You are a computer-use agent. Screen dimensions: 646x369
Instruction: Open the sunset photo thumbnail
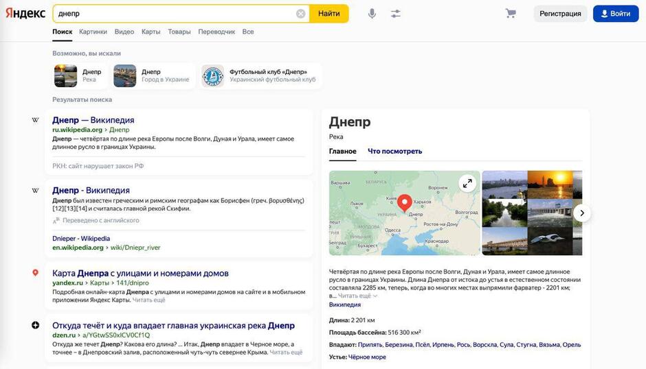(550, 184)
